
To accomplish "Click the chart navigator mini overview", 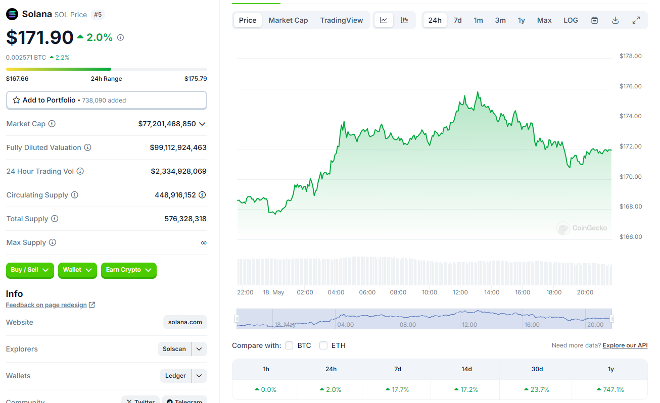I will (x=424, y=319).
